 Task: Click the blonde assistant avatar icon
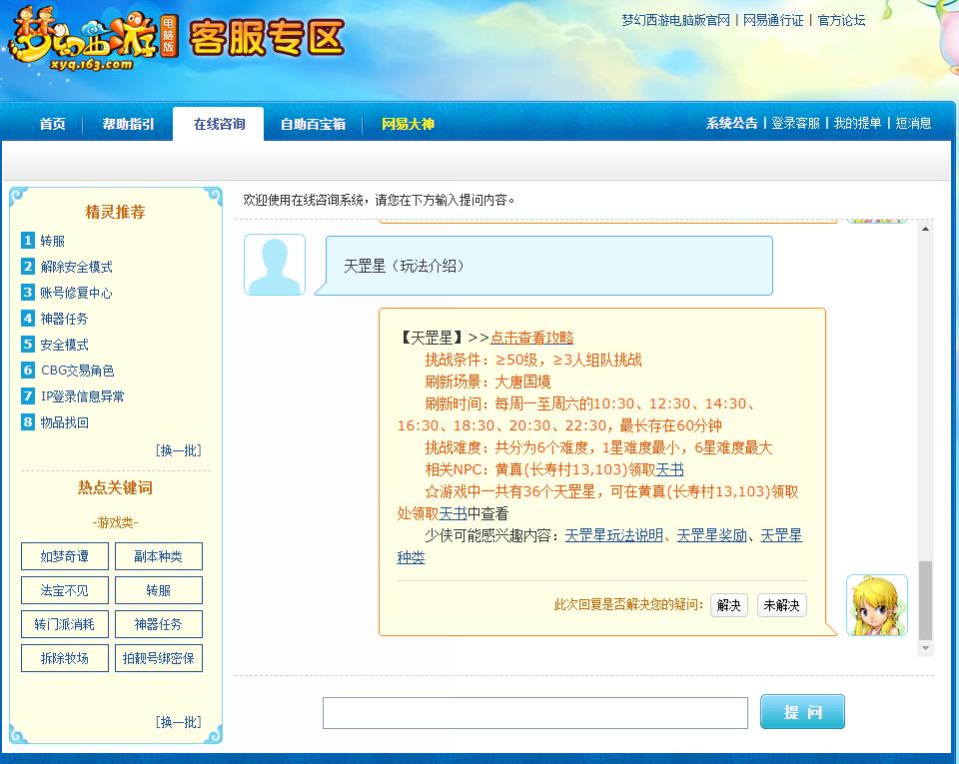coord(876,605)
